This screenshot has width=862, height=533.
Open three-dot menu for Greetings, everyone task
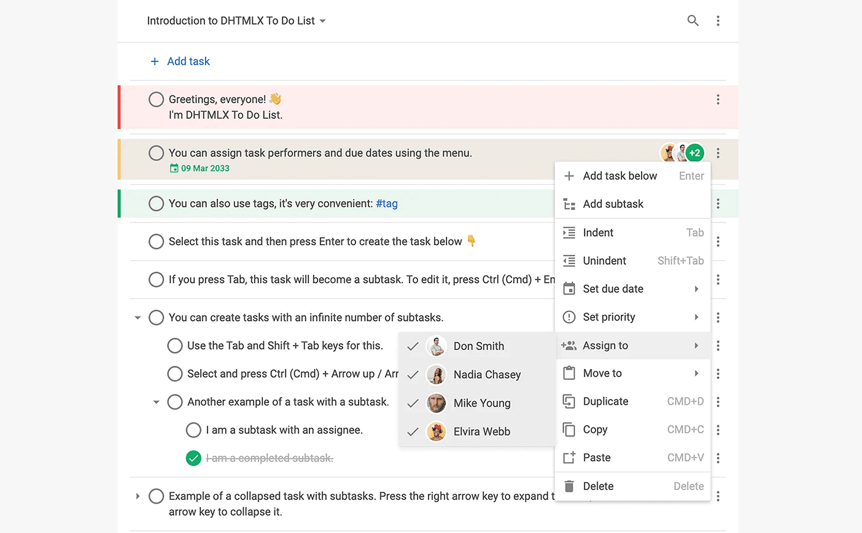click(x=718, y=99)
